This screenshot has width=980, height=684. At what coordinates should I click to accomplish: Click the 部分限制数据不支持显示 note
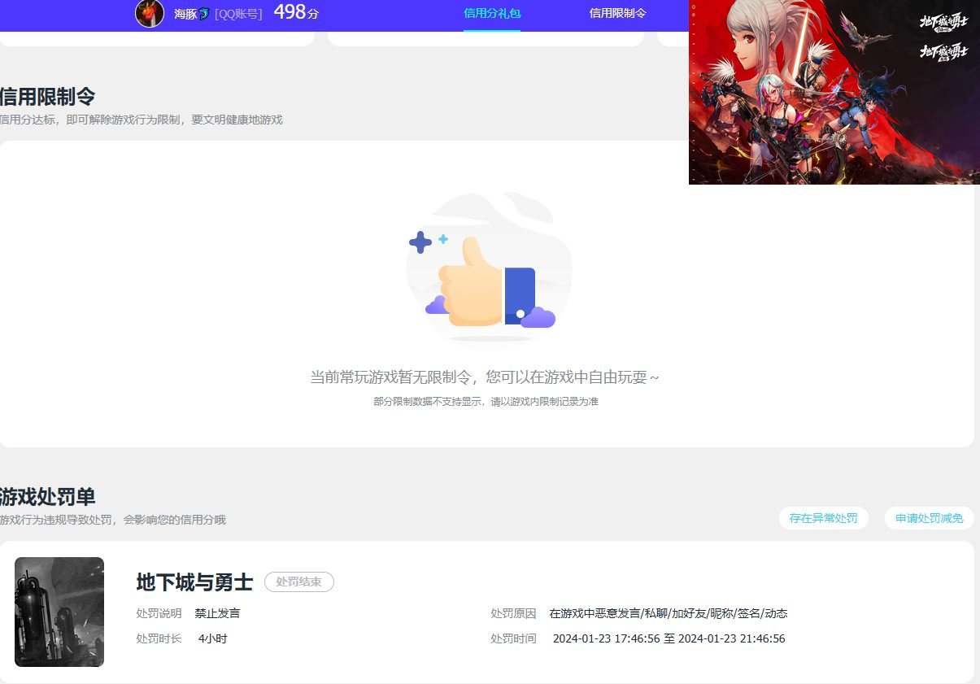pyautogui.click(x=486, y=402)
